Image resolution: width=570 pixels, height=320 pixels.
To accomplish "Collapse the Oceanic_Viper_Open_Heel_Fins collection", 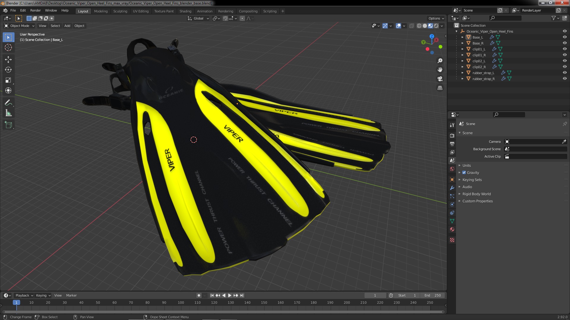I will click(456, 31).
